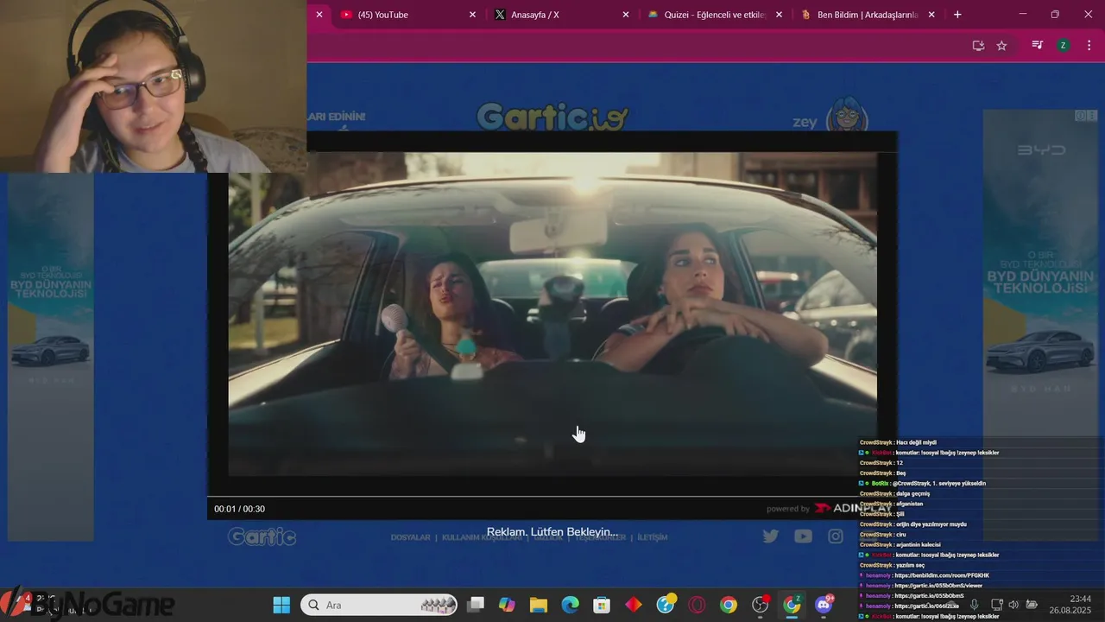Open the media controls icon in Chrome

[1038, 46]
